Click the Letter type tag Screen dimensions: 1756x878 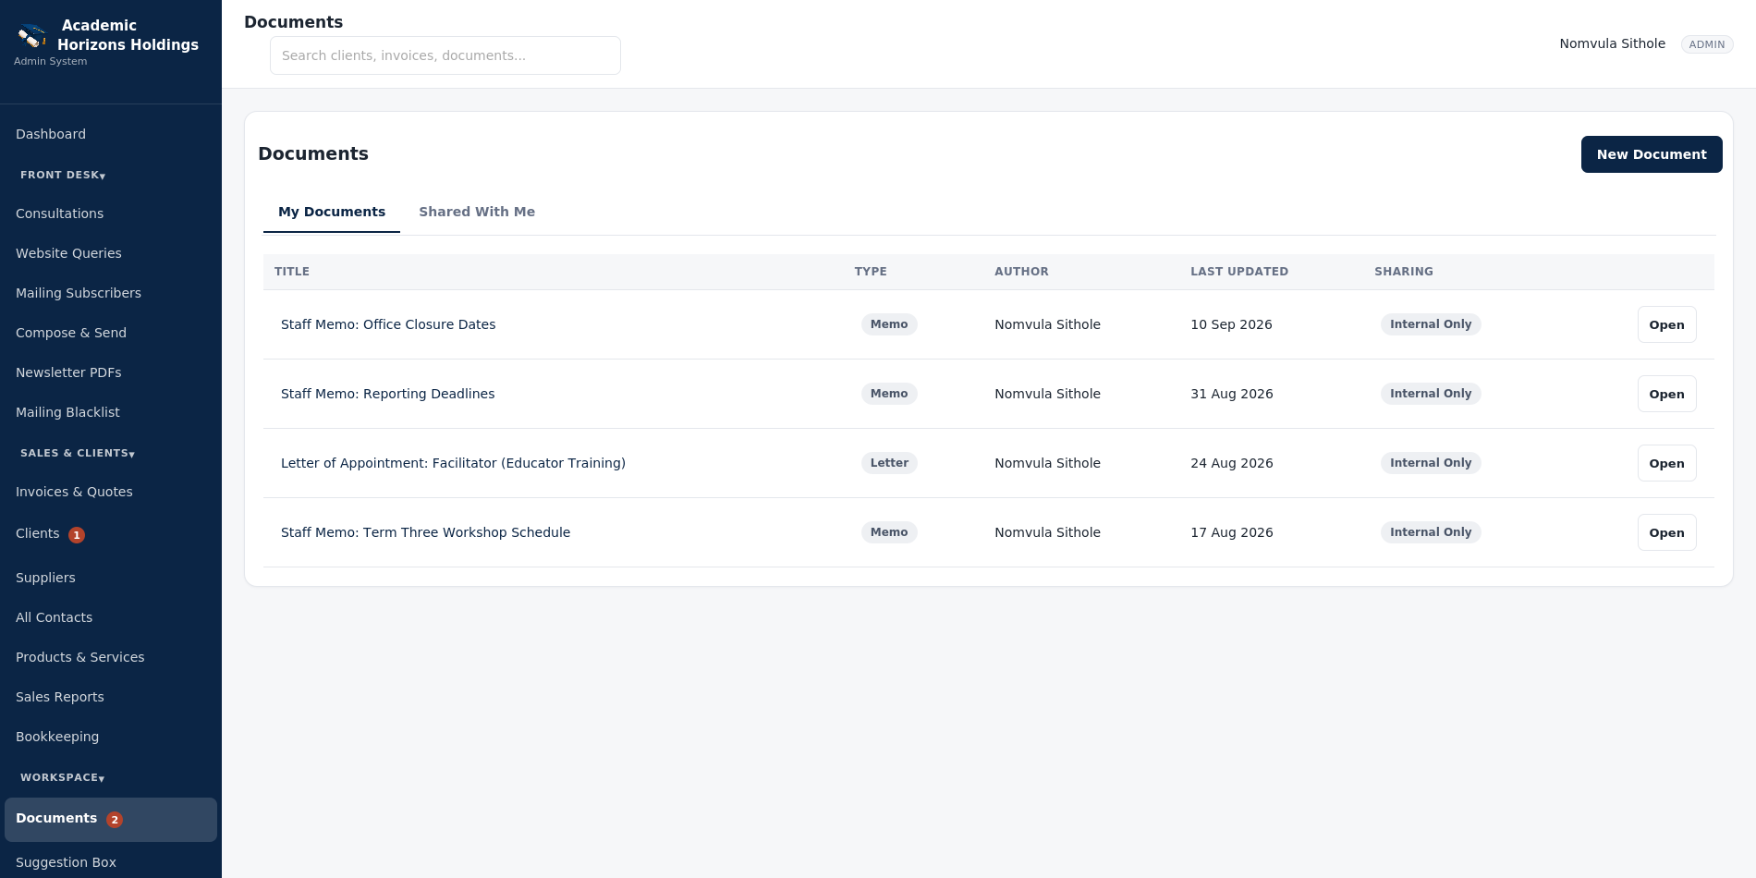889,463
